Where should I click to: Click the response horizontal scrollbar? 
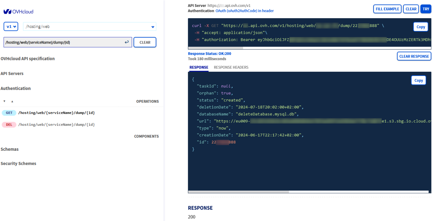click(x=238, y=192)
